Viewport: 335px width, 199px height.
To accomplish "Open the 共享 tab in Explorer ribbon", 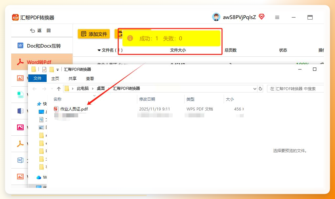I will (x=73, y=78).
